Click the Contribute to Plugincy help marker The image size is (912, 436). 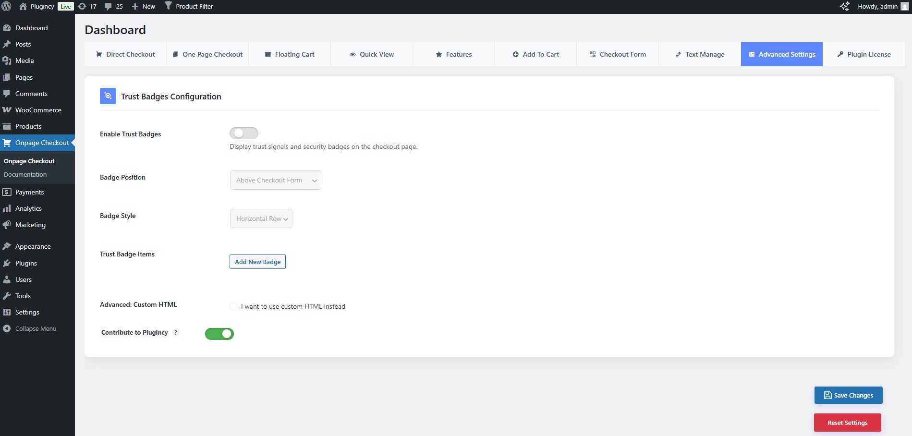[x=176, y=332]
